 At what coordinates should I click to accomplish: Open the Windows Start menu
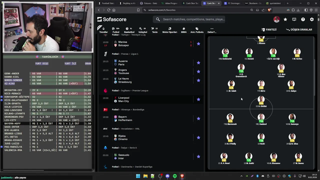[138, 176]
